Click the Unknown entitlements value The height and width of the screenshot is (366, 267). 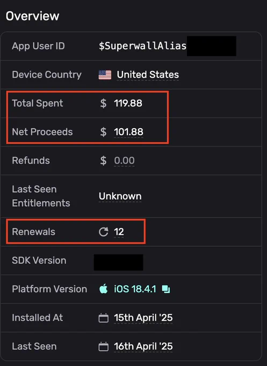coord(120,196)
